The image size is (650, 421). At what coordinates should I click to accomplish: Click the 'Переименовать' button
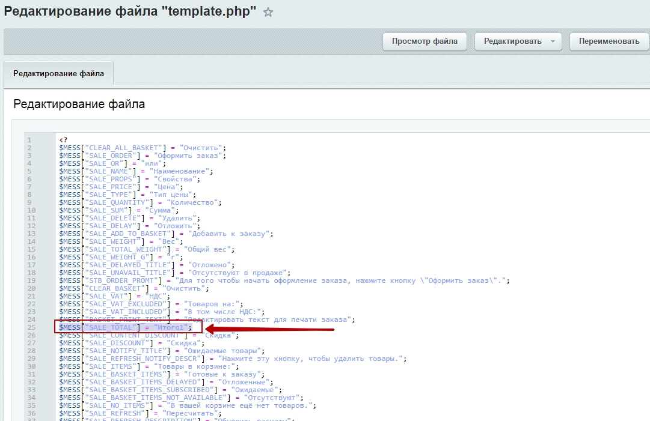[x=609, y=41]
